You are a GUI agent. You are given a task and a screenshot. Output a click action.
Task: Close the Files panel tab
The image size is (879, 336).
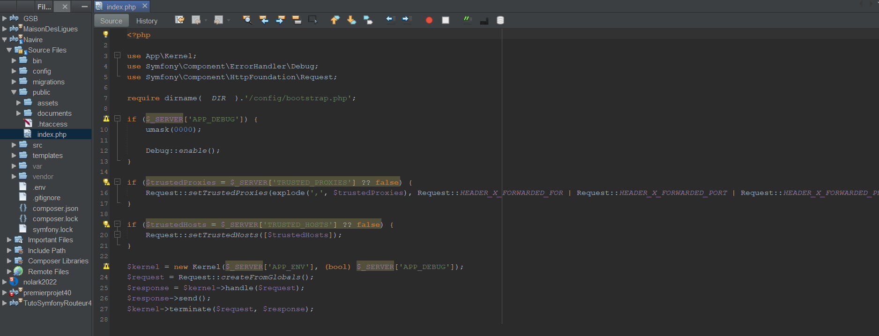click(65, 7)
